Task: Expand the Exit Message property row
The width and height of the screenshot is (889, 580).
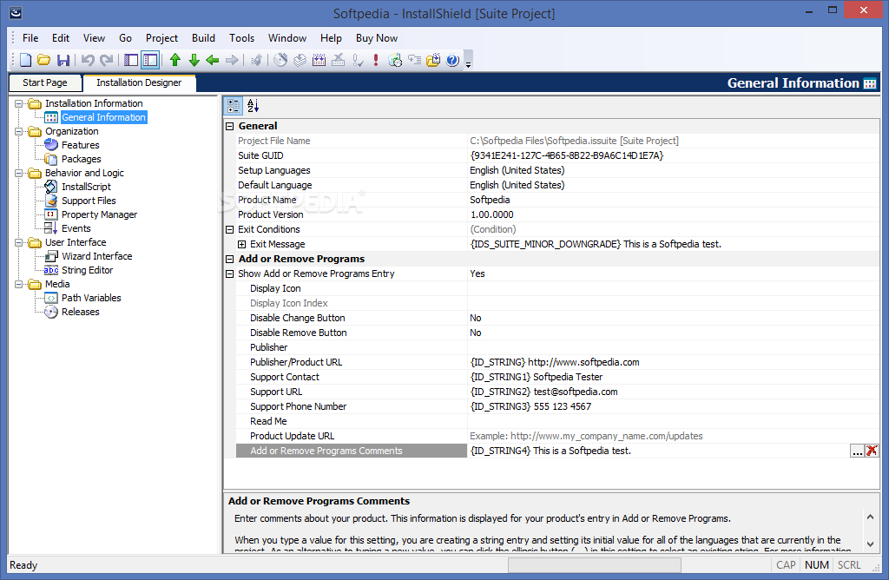Action: (x=242, y=244)
